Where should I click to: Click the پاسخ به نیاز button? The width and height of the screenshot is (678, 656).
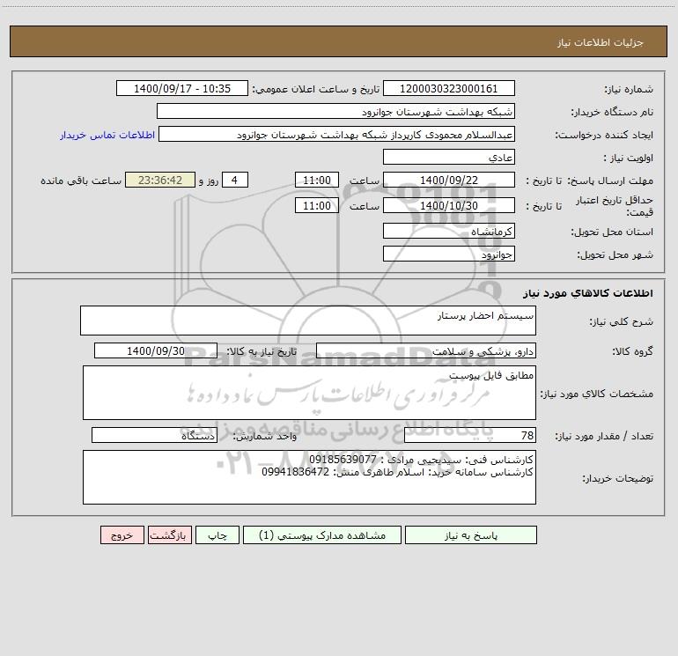470,534
